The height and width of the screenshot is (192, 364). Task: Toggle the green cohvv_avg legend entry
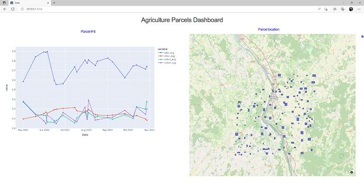point(167,60)
